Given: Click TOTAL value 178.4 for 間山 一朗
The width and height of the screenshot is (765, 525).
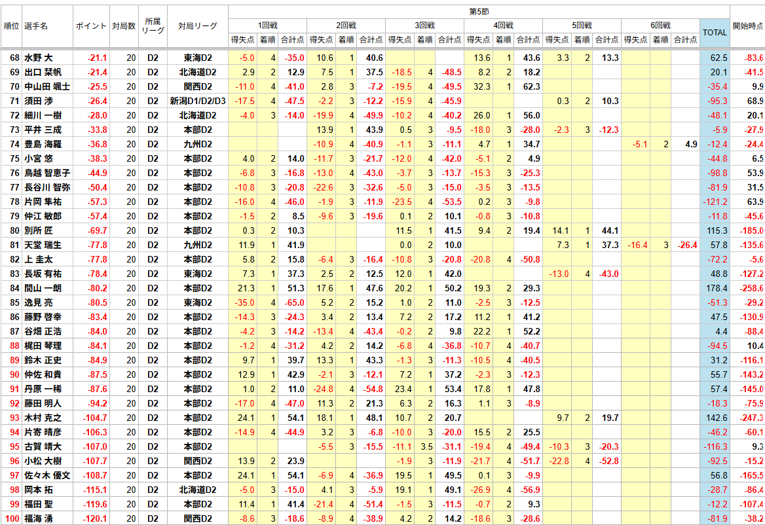Looking at the screenshot, I should (717, 288).
